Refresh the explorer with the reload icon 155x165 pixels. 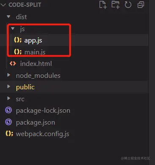(128, 5)
